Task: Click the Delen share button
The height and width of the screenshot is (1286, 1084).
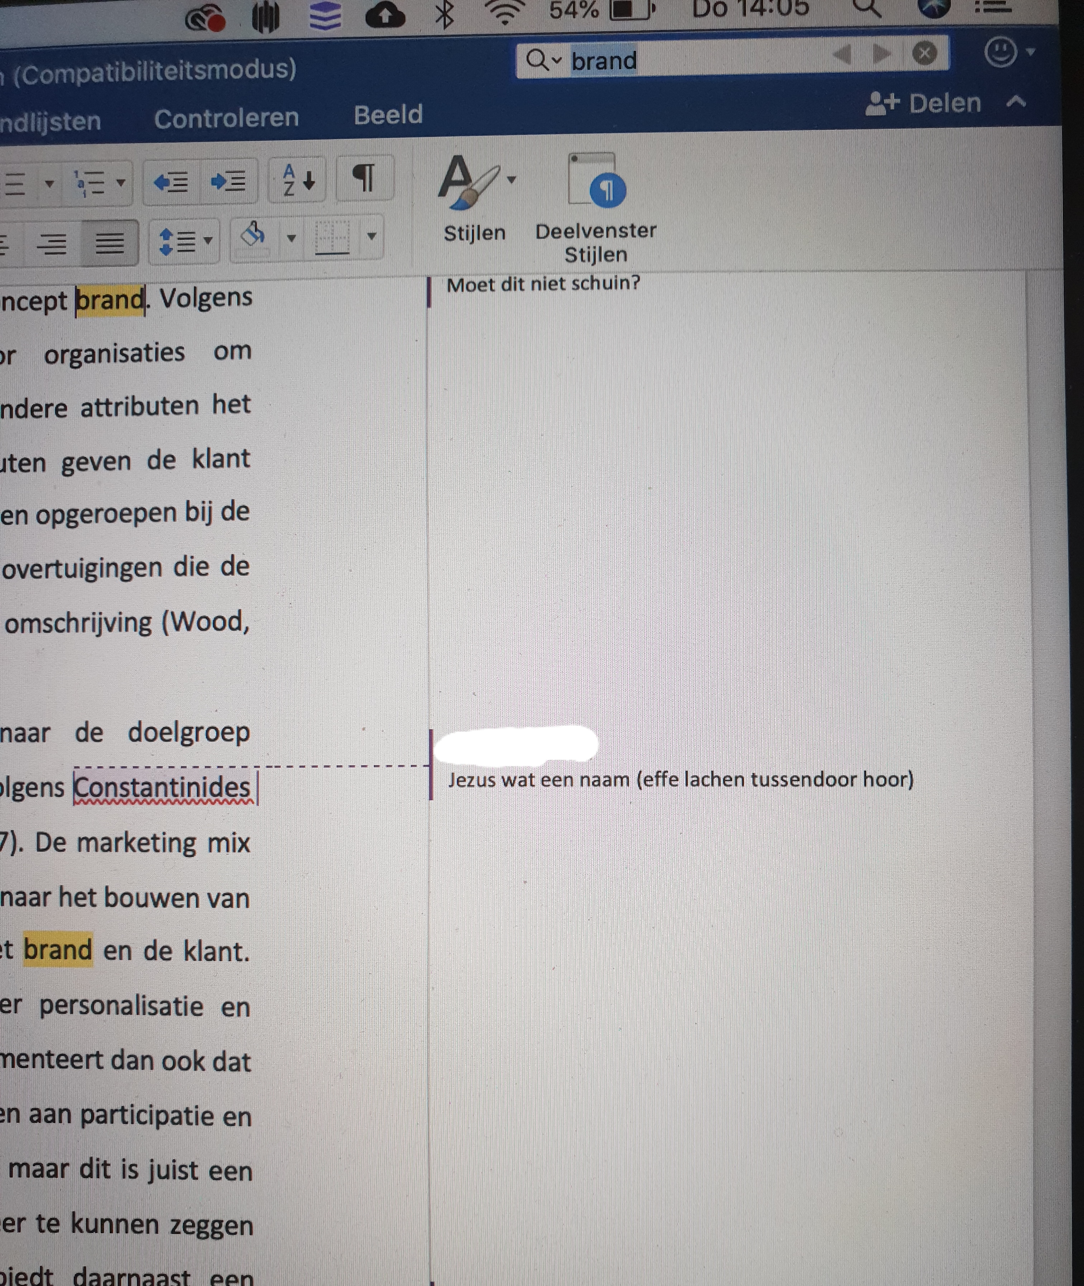Action: [923, 103]
